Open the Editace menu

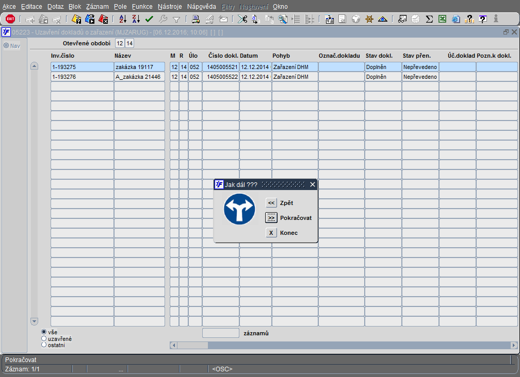click(31, 7)
